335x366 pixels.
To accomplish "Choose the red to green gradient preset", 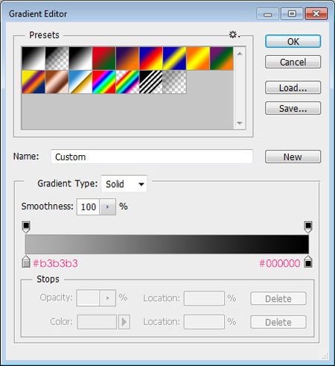I will (x=104, y=58).
